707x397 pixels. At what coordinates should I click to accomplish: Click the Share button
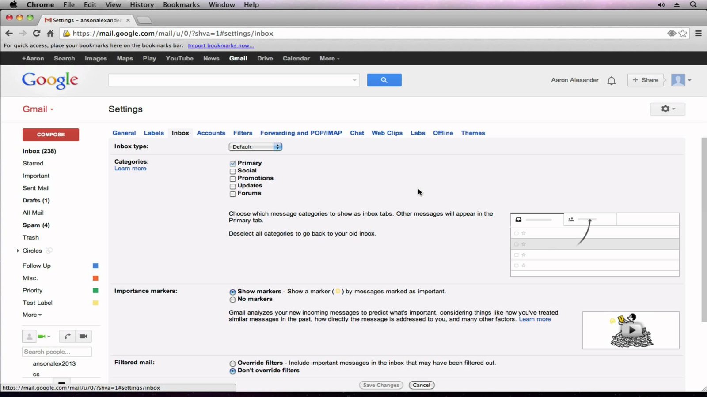[x=646, y=80]
